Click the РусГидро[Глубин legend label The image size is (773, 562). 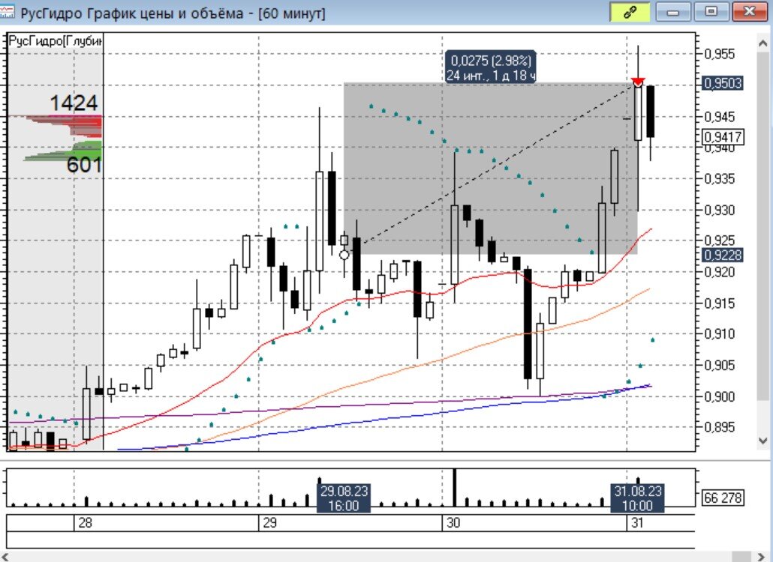point(56,41)
